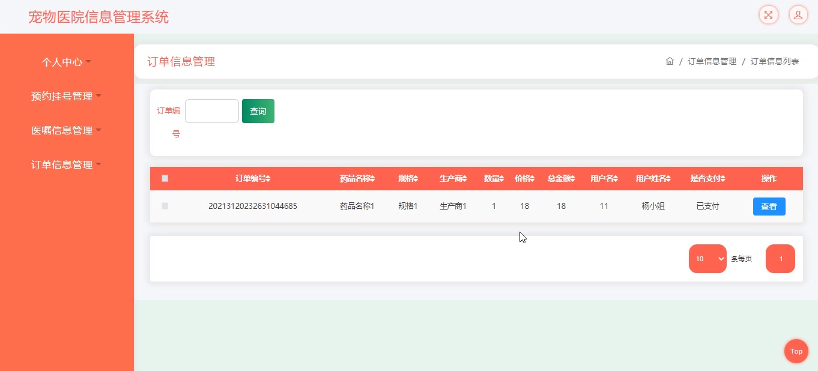Click the 订单信息管理 page heading
The width and height of the screenshot is (818, 371).
tap(181, 61)
